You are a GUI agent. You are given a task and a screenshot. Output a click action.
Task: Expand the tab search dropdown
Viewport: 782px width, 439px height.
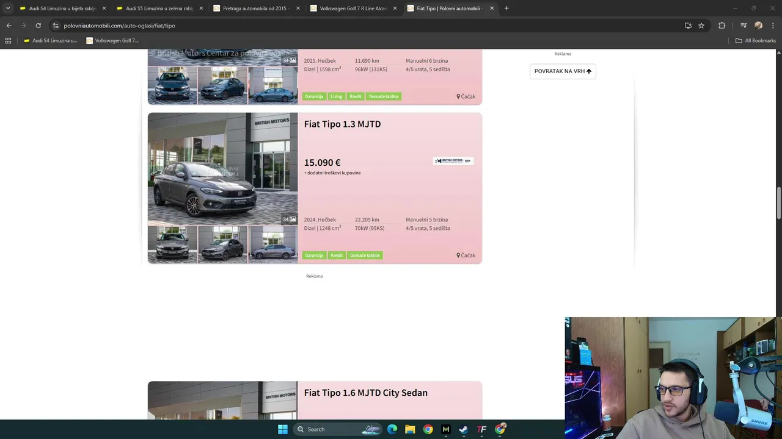(8, 9)
